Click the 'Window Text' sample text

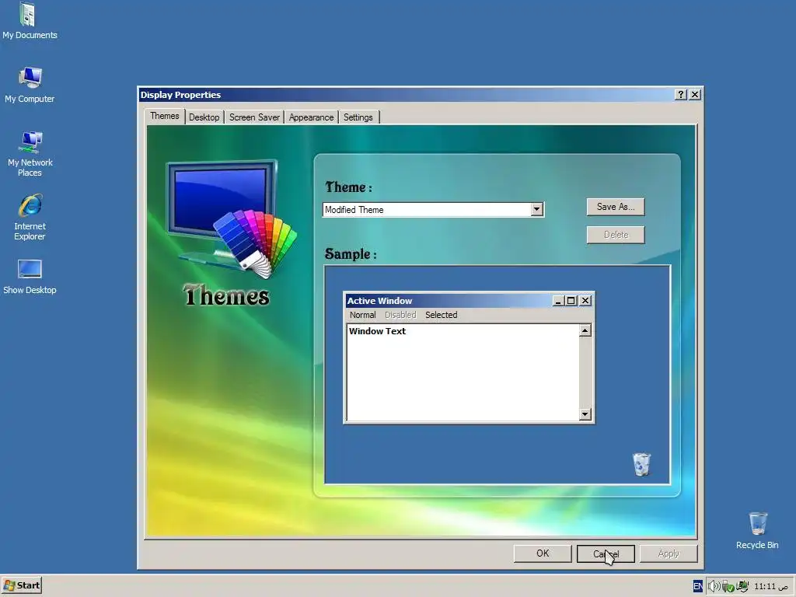377,331
